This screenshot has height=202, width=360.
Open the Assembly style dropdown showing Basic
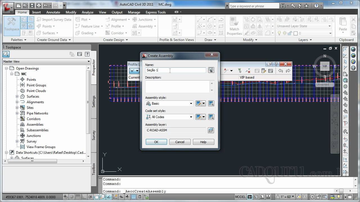coord(169,104)
